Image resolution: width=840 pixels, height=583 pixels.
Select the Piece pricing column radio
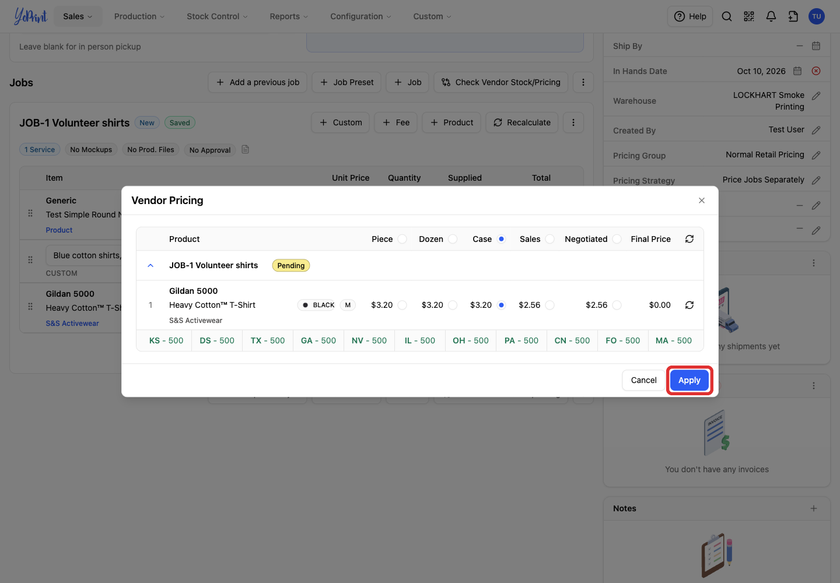point(402,239)
